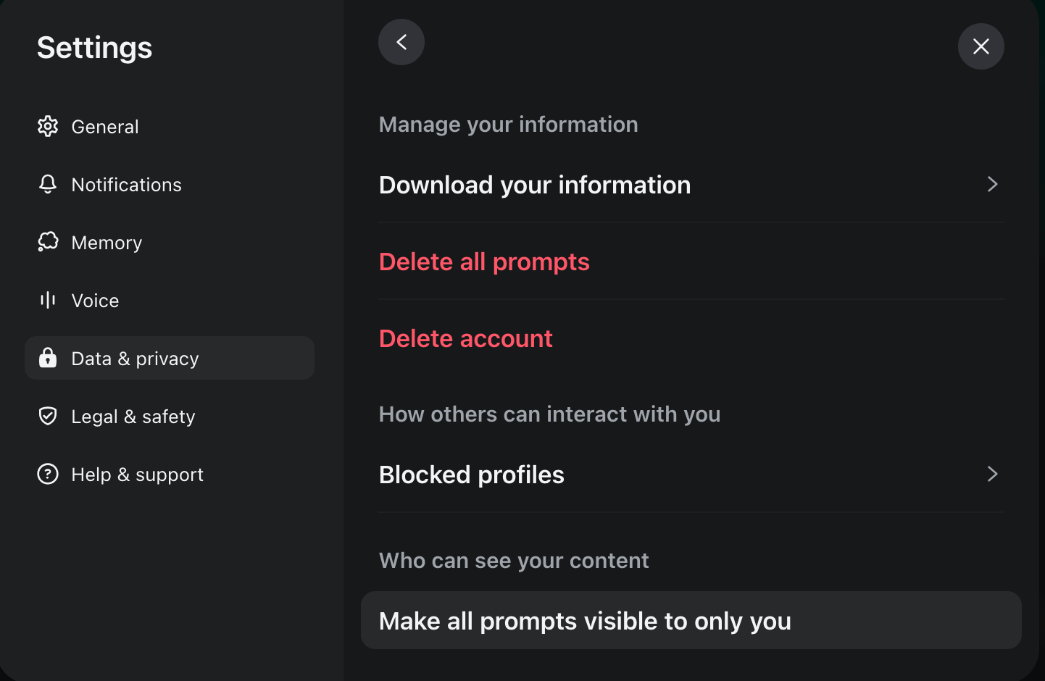Click Delete all prompts

pos(484,262)
